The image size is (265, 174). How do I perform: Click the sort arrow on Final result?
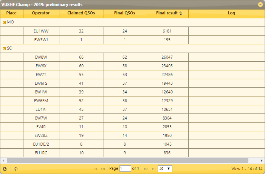click(x=181, y=13)
